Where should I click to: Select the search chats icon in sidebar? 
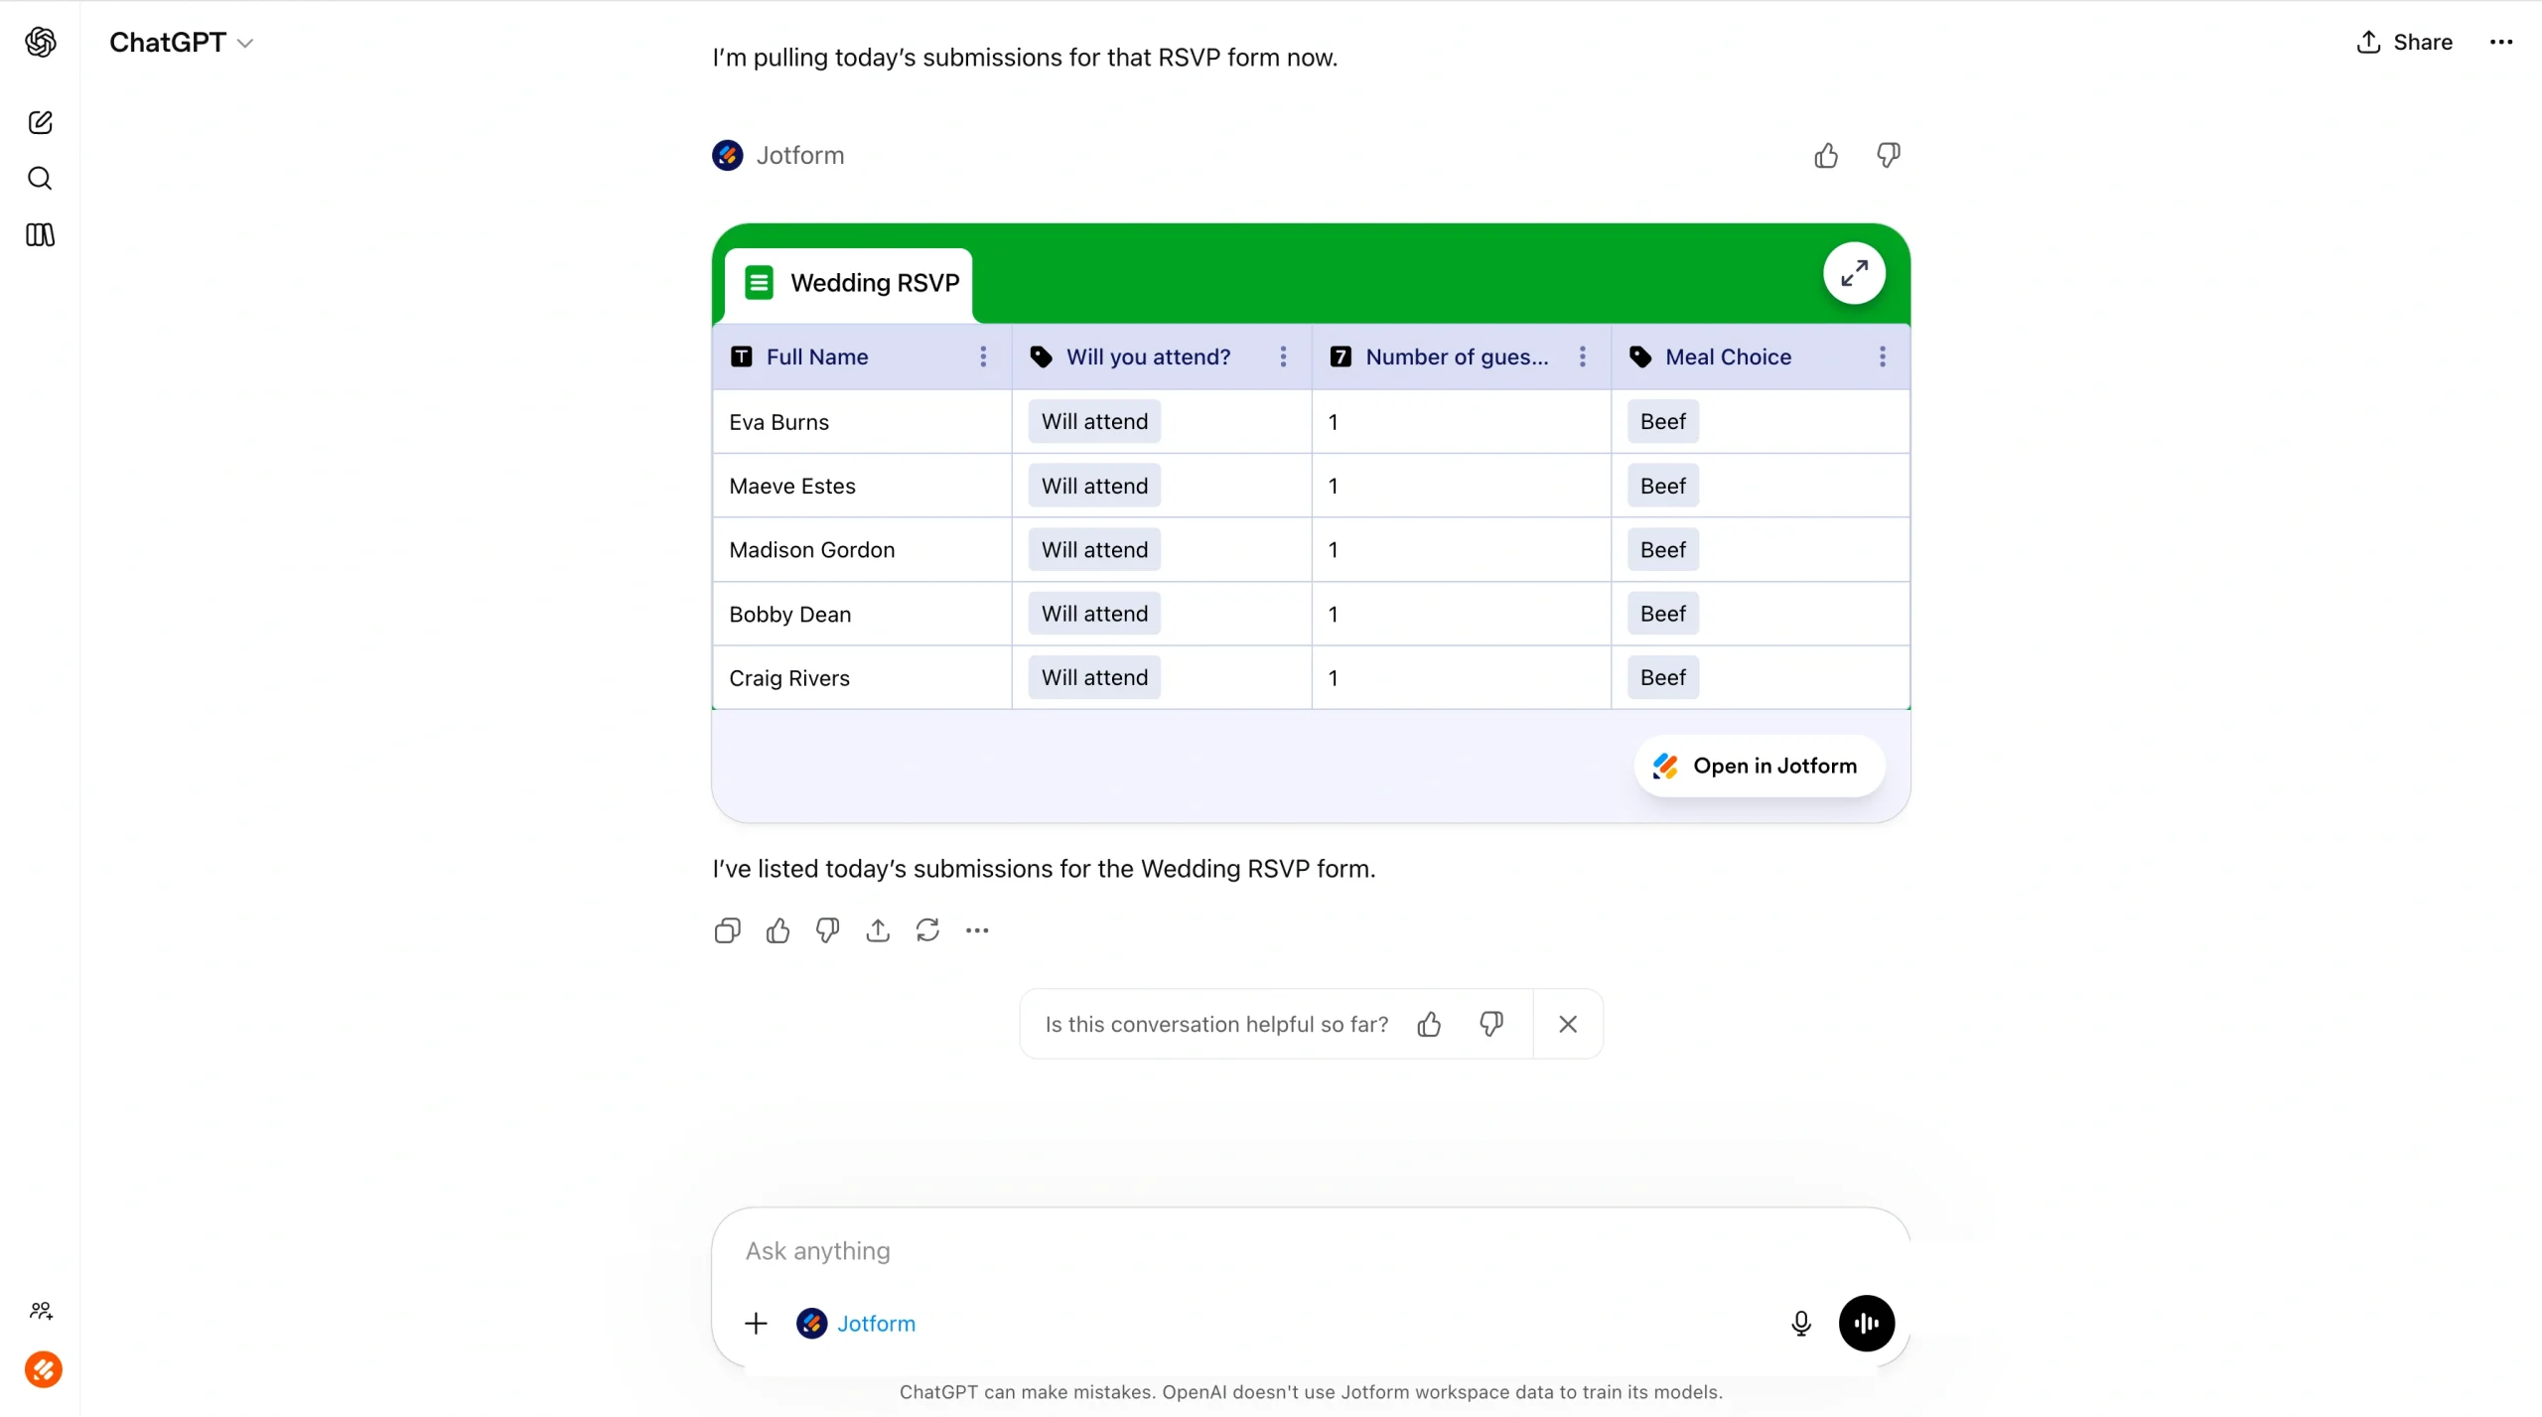pos(41,178)
